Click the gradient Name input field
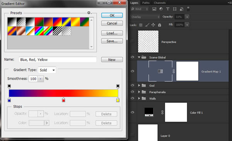The height and width of the screenshot is (141, 232). click(58, 60)
